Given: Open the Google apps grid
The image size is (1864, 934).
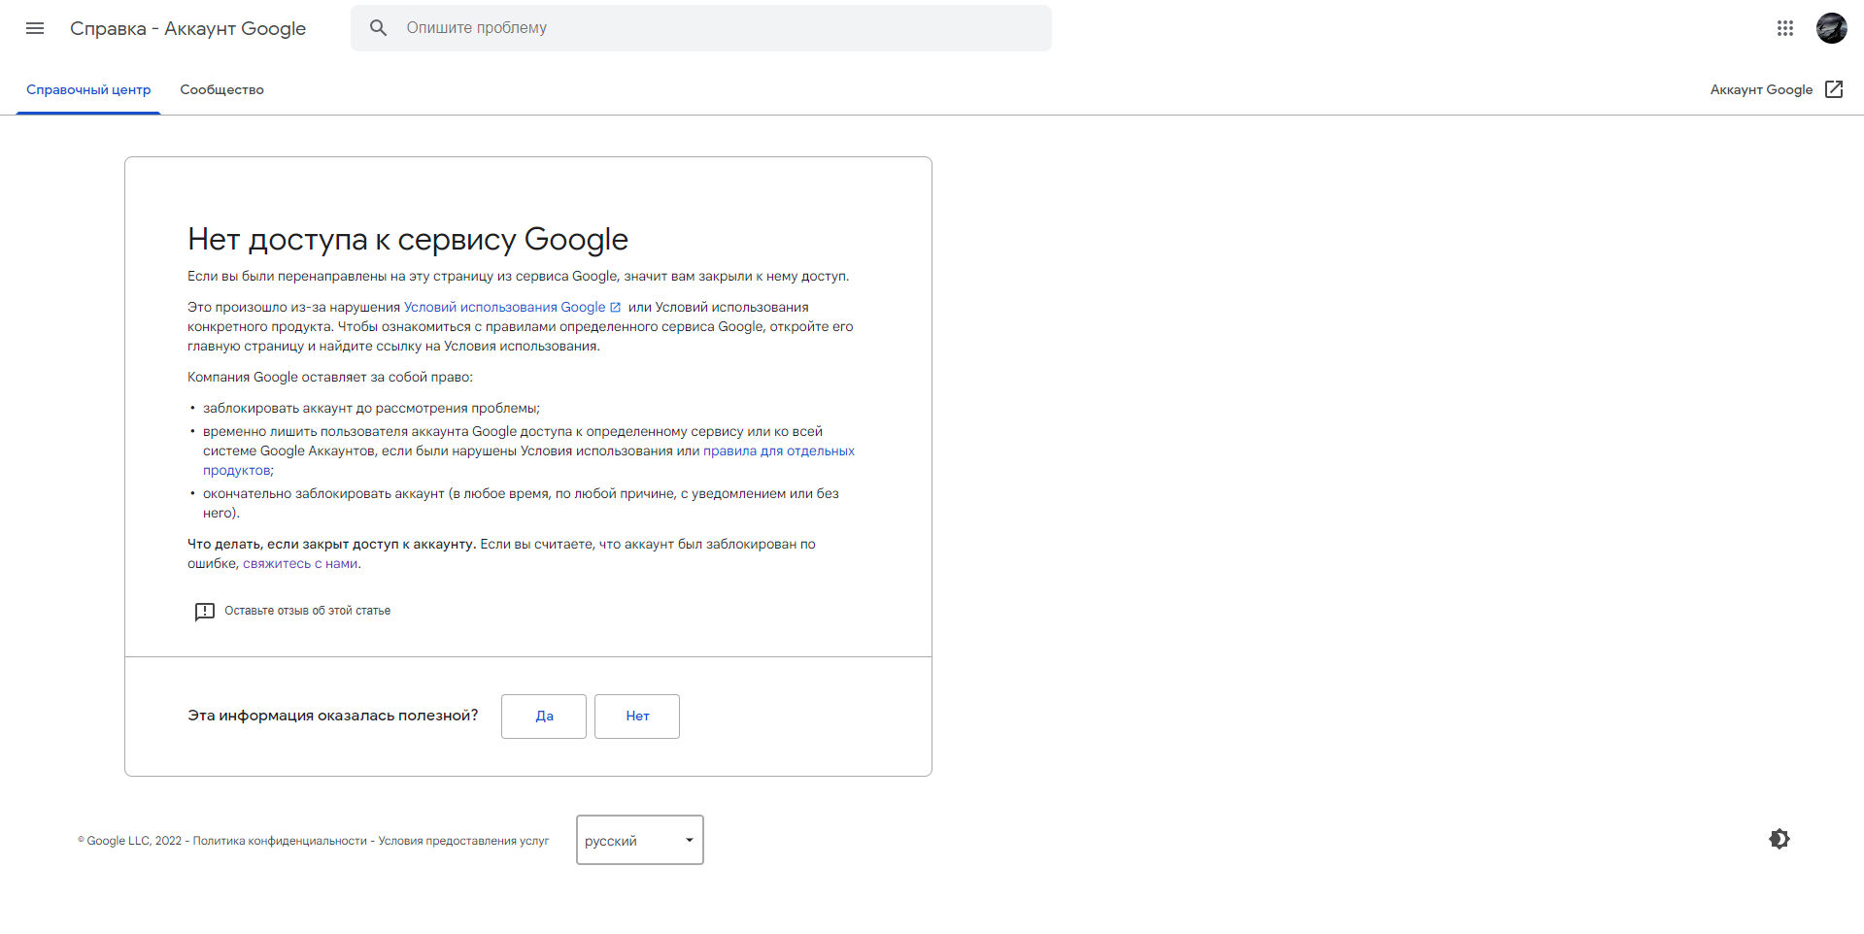Looking at the screenshot, I should coord(1785,28).
